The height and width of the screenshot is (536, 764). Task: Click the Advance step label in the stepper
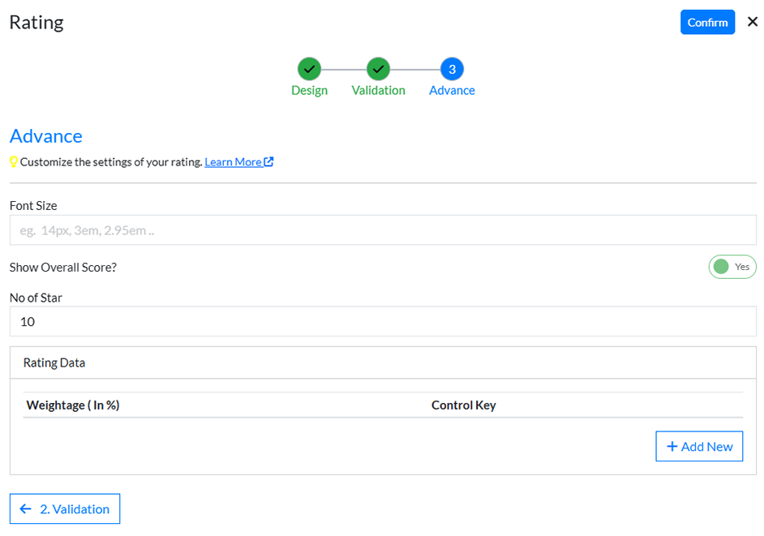click(x=452, y=91)
